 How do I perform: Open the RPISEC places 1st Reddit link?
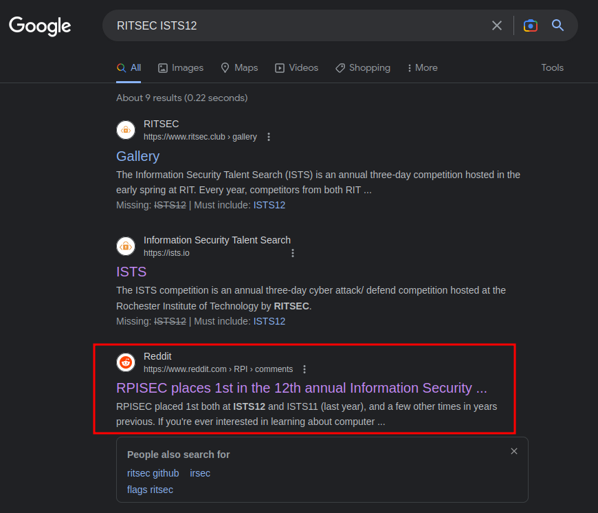pos(302,389)
